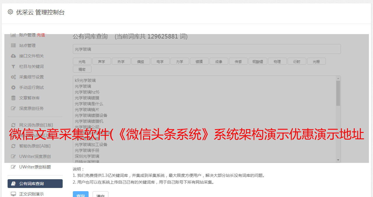Open the 站点管理 menu item
This screenshot has width=373, height=197.
(x=27, y=45)
